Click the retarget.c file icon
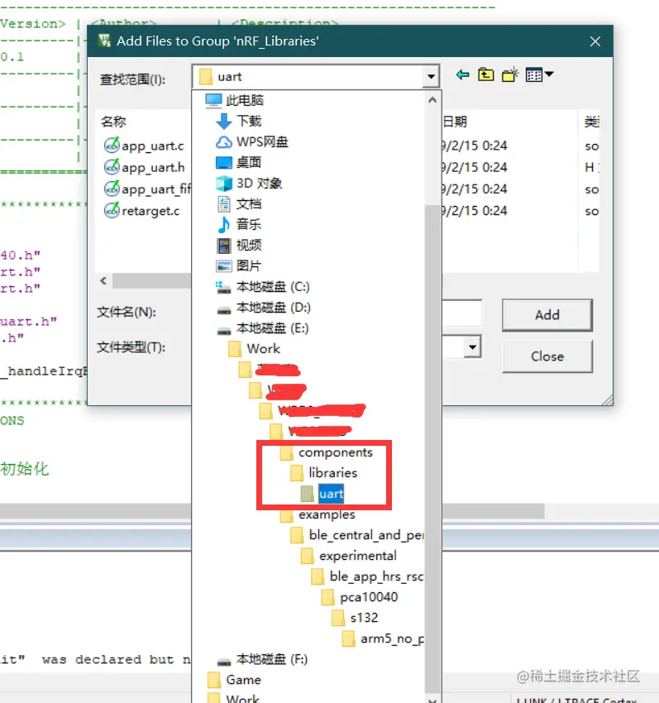 (112, 210)
